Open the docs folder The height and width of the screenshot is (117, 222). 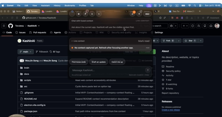(26, 74)
